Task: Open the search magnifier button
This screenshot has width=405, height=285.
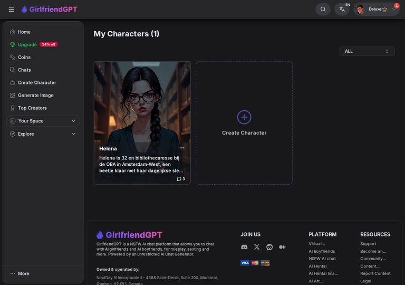Action: (x=323, y=9)
